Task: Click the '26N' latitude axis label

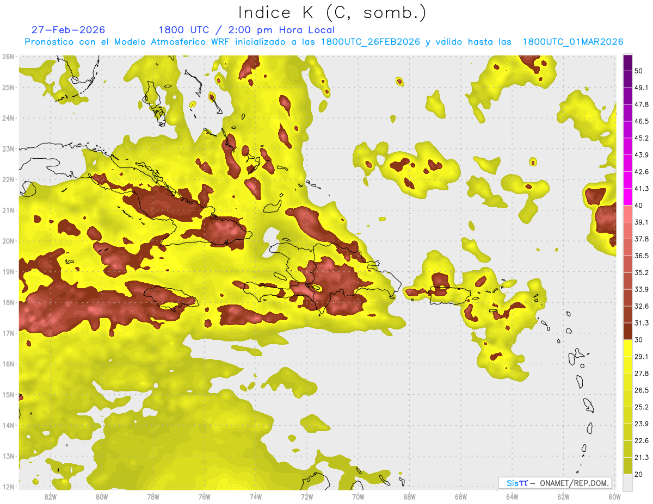Action: [8, 57]
